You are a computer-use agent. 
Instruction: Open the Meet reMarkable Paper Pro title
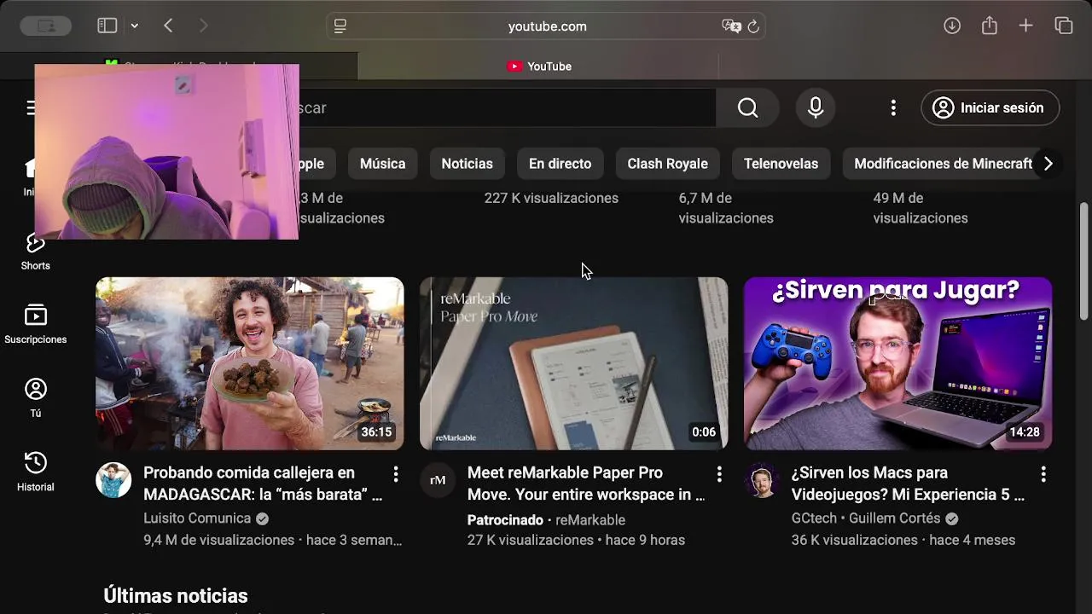[x=586, y=484]
